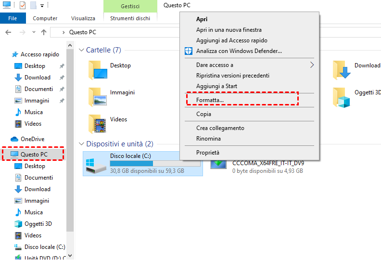Go forward with the right arrow button
Image resolution: width=381 pixels, height=260 pixels.
[x=22, y=32]
